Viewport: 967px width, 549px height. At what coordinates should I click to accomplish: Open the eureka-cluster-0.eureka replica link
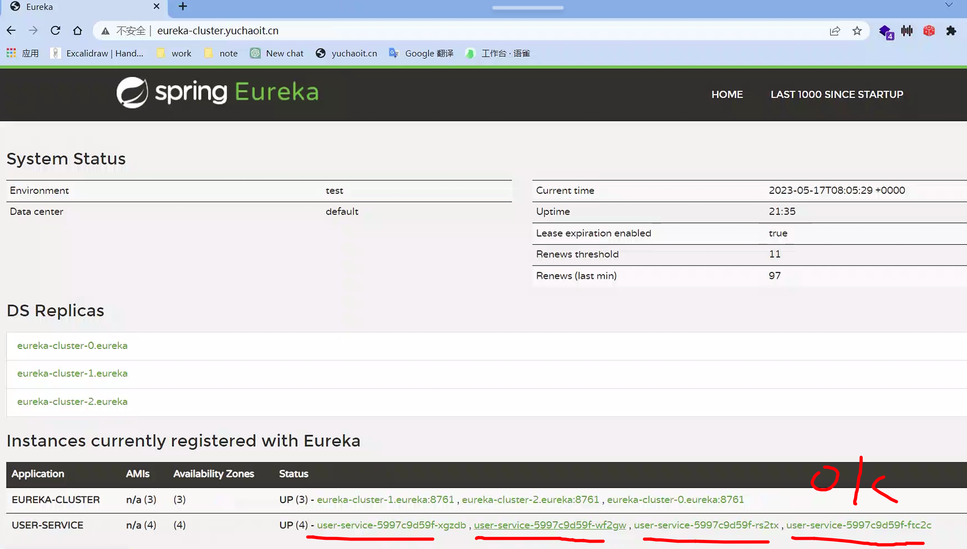[72, 345]
